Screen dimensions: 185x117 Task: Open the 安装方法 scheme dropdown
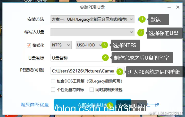pyautogui.click(x=92, y=19)
